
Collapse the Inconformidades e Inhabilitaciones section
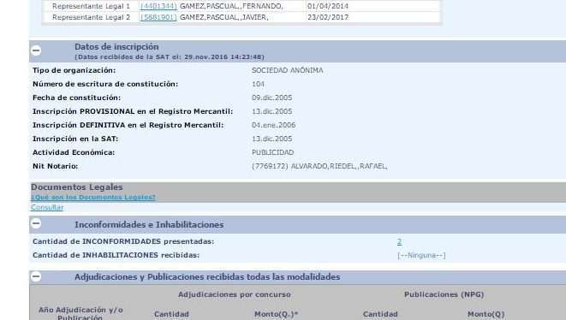[x=36, y=223]
